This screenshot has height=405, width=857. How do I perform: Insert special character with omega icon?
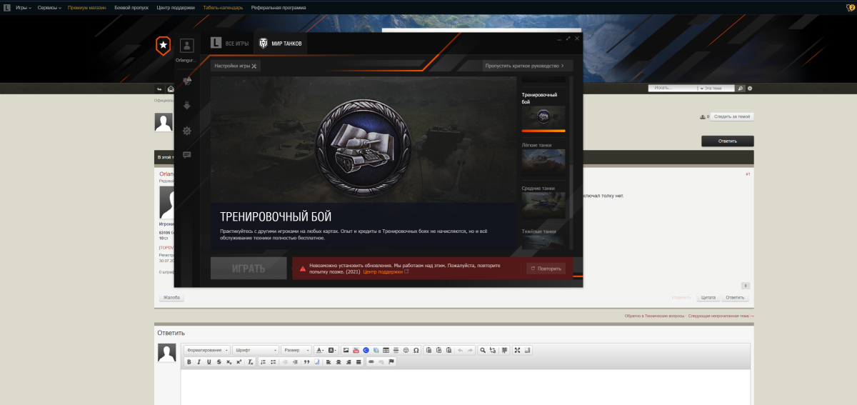pos(416,350)
